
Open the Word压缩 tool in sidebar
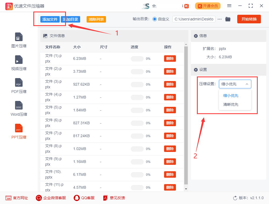[x=19, y=108]
